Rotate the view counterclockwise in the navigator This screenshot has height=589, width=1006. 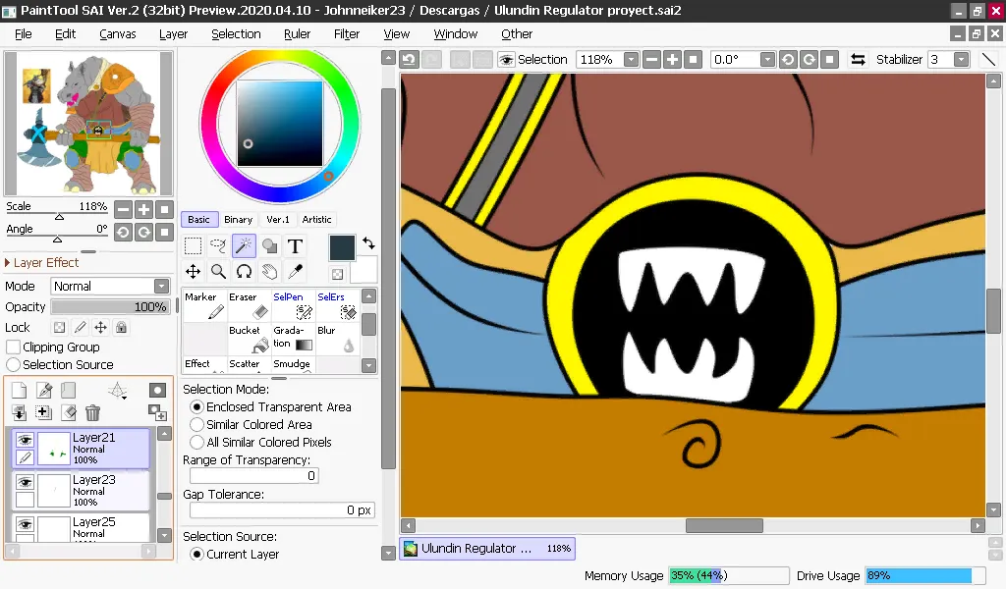click(123, 232)
